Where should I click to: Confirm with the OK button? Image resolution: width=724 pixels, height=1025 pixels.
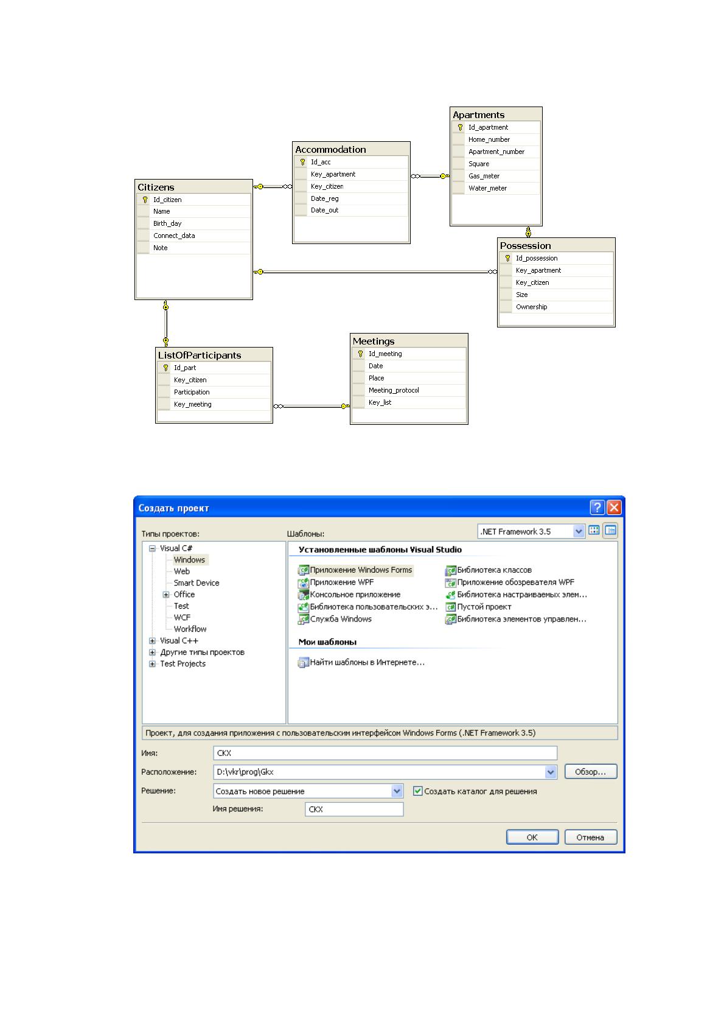point(532,838)
